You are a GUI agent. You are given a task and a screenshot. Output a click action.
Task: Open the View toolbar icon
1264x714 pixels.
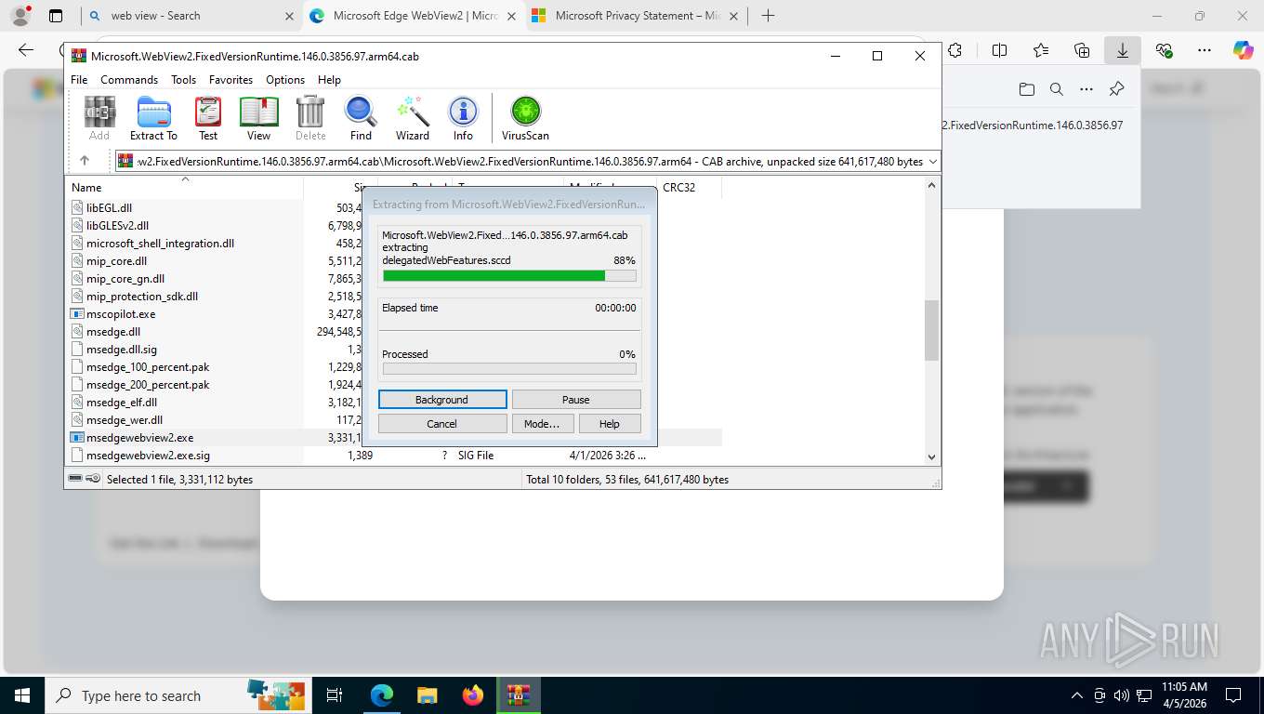coord(259,118)
